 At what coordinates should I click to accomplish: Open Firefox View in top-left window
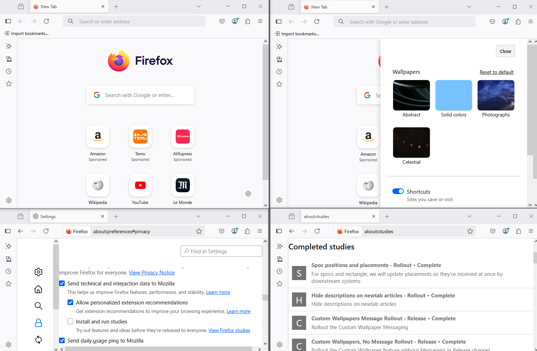(21, 6)
